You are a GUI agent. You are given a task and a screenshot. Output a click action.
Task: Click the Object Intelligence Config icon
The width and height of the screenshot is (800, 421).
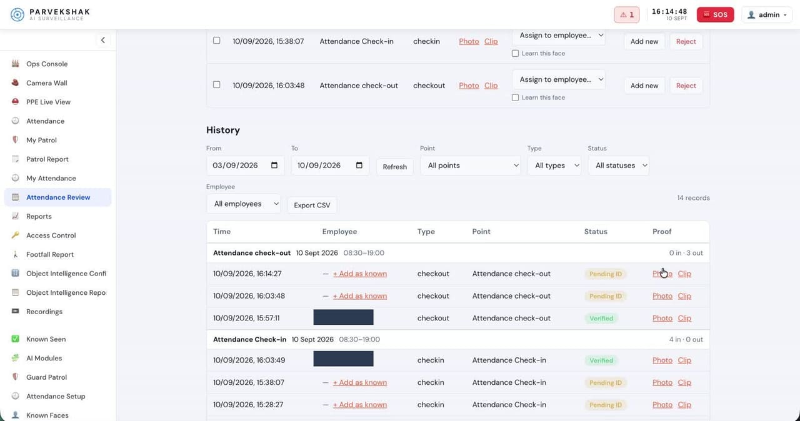pos(15,273)
